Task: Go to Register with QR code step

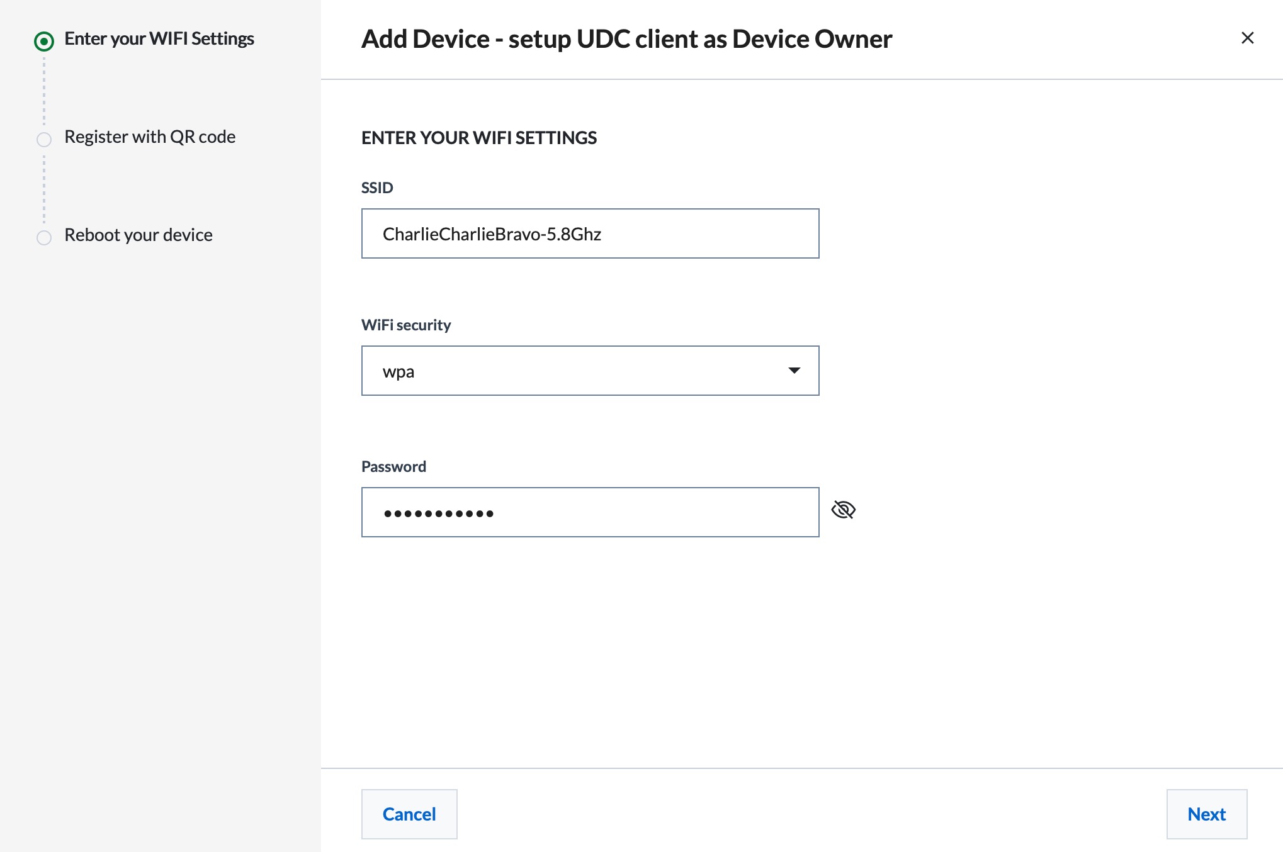Action: pos(150,137)
